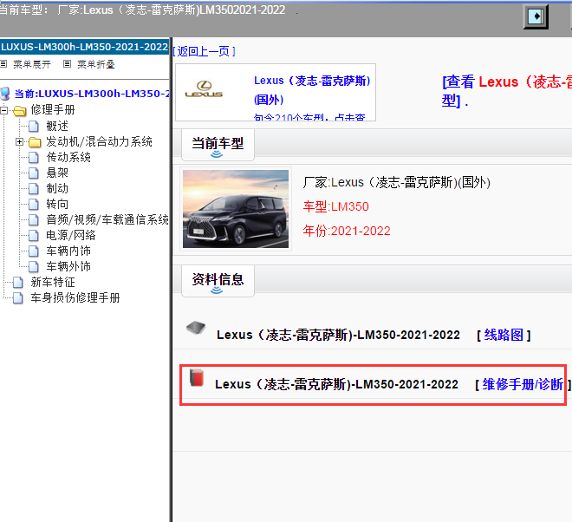Open the 制动 tree item

(x=57, y=189)
